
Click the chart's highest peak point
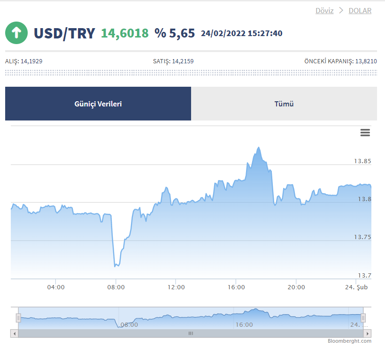[258, 147]
